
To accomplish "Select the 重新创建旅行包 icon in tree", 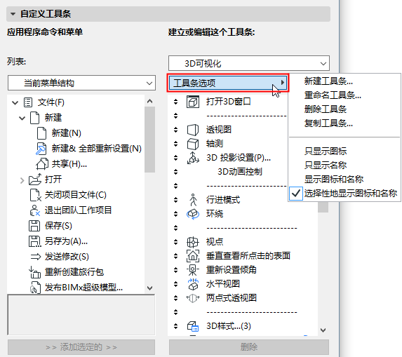I will click(x=34, y=272).
